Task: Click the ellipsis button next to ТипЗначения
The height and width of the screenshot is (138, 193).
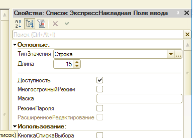Action: pyautogui.click(x=179, y=54)
